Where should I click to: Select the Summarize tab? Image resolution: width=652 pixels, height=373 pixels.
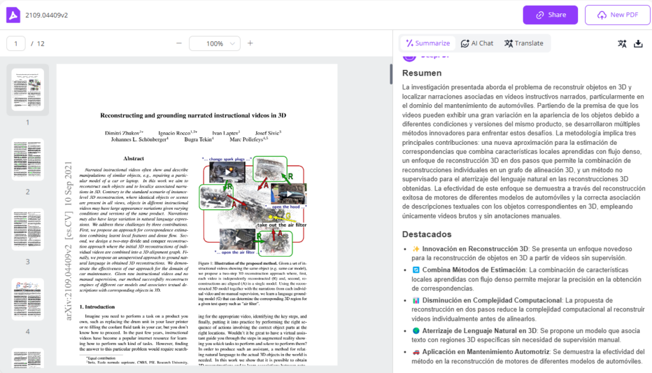(427, 43)
